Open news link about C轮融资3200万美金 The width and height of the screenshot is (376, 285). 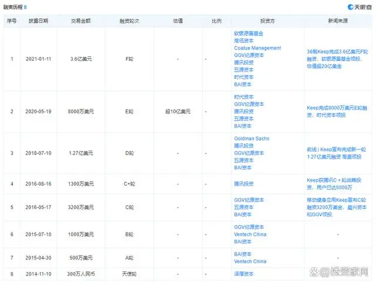tap(337, 207)
